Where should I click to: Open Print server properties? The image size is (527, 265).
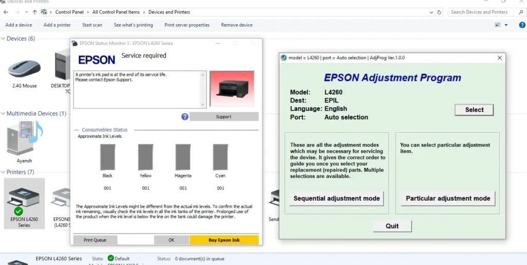pos(187,25)
